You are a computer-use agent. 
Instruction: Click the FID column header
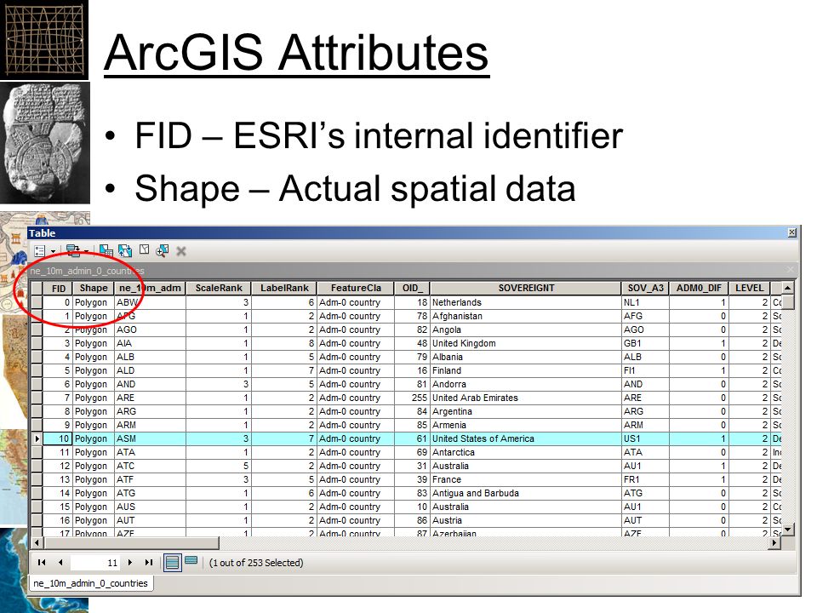pos(59,289)
